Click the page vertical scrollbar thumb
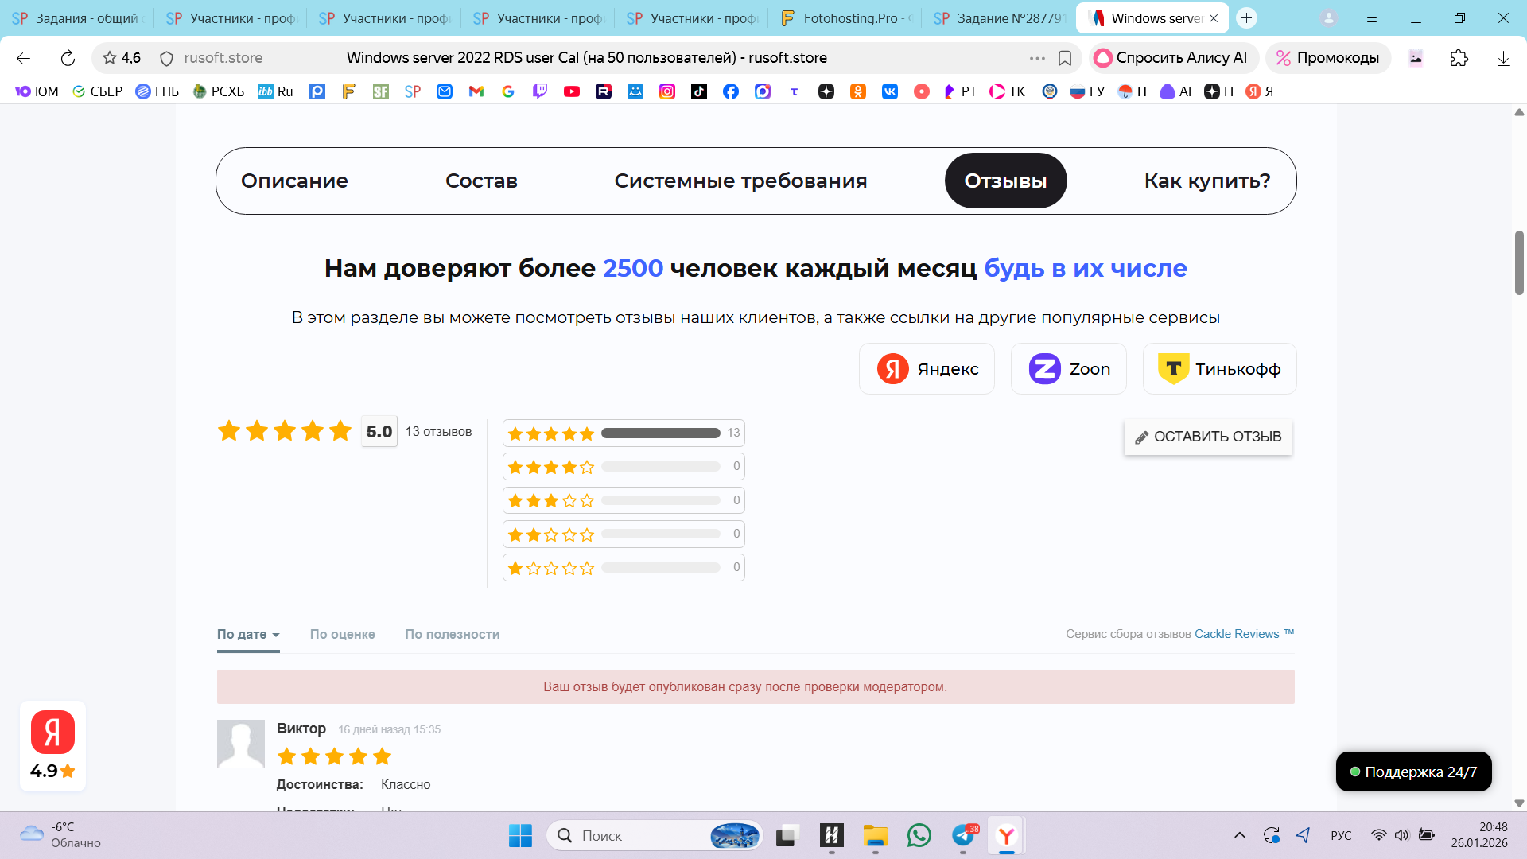 click(x=1519, y=262)
